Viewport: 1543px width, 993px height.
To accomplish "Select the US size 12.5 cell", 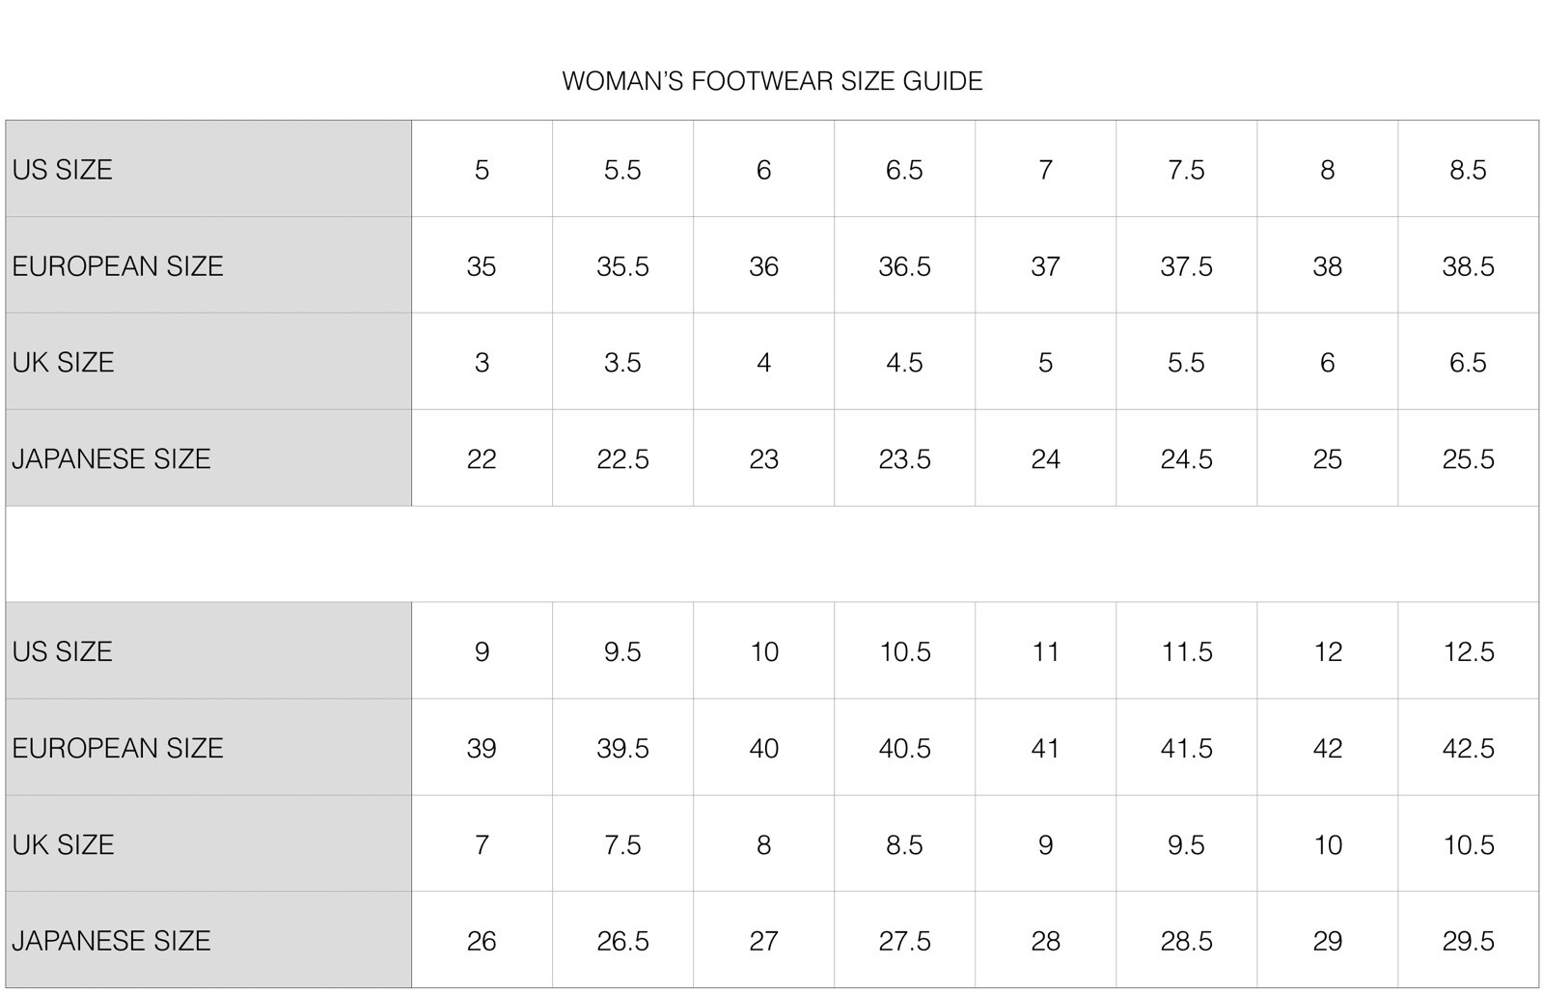I will (x=1468, y=651).
